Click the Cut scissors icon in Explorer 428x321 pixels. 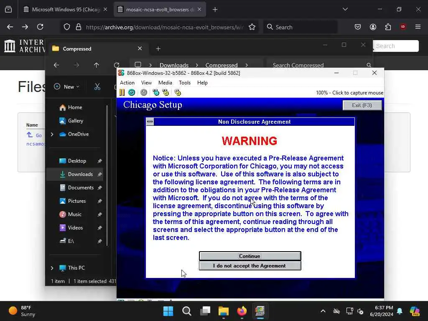click(97, 87)
